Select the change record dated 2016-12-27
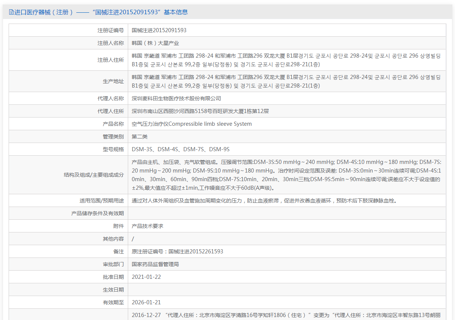Viewport: 455px width, 320px height. click(x=287, y=315)
